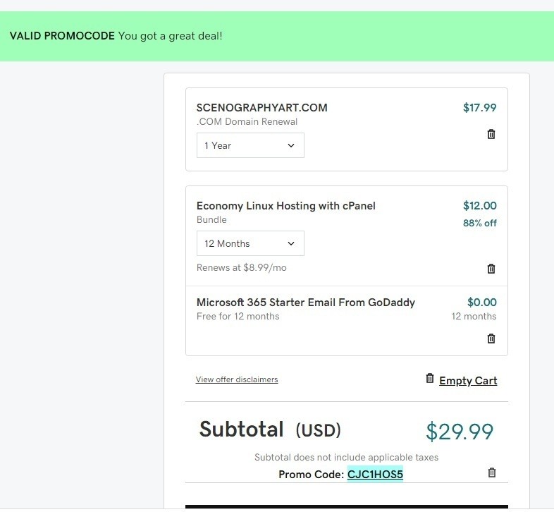
Task: Click the 88% off discount label
Action: [480, 223]
